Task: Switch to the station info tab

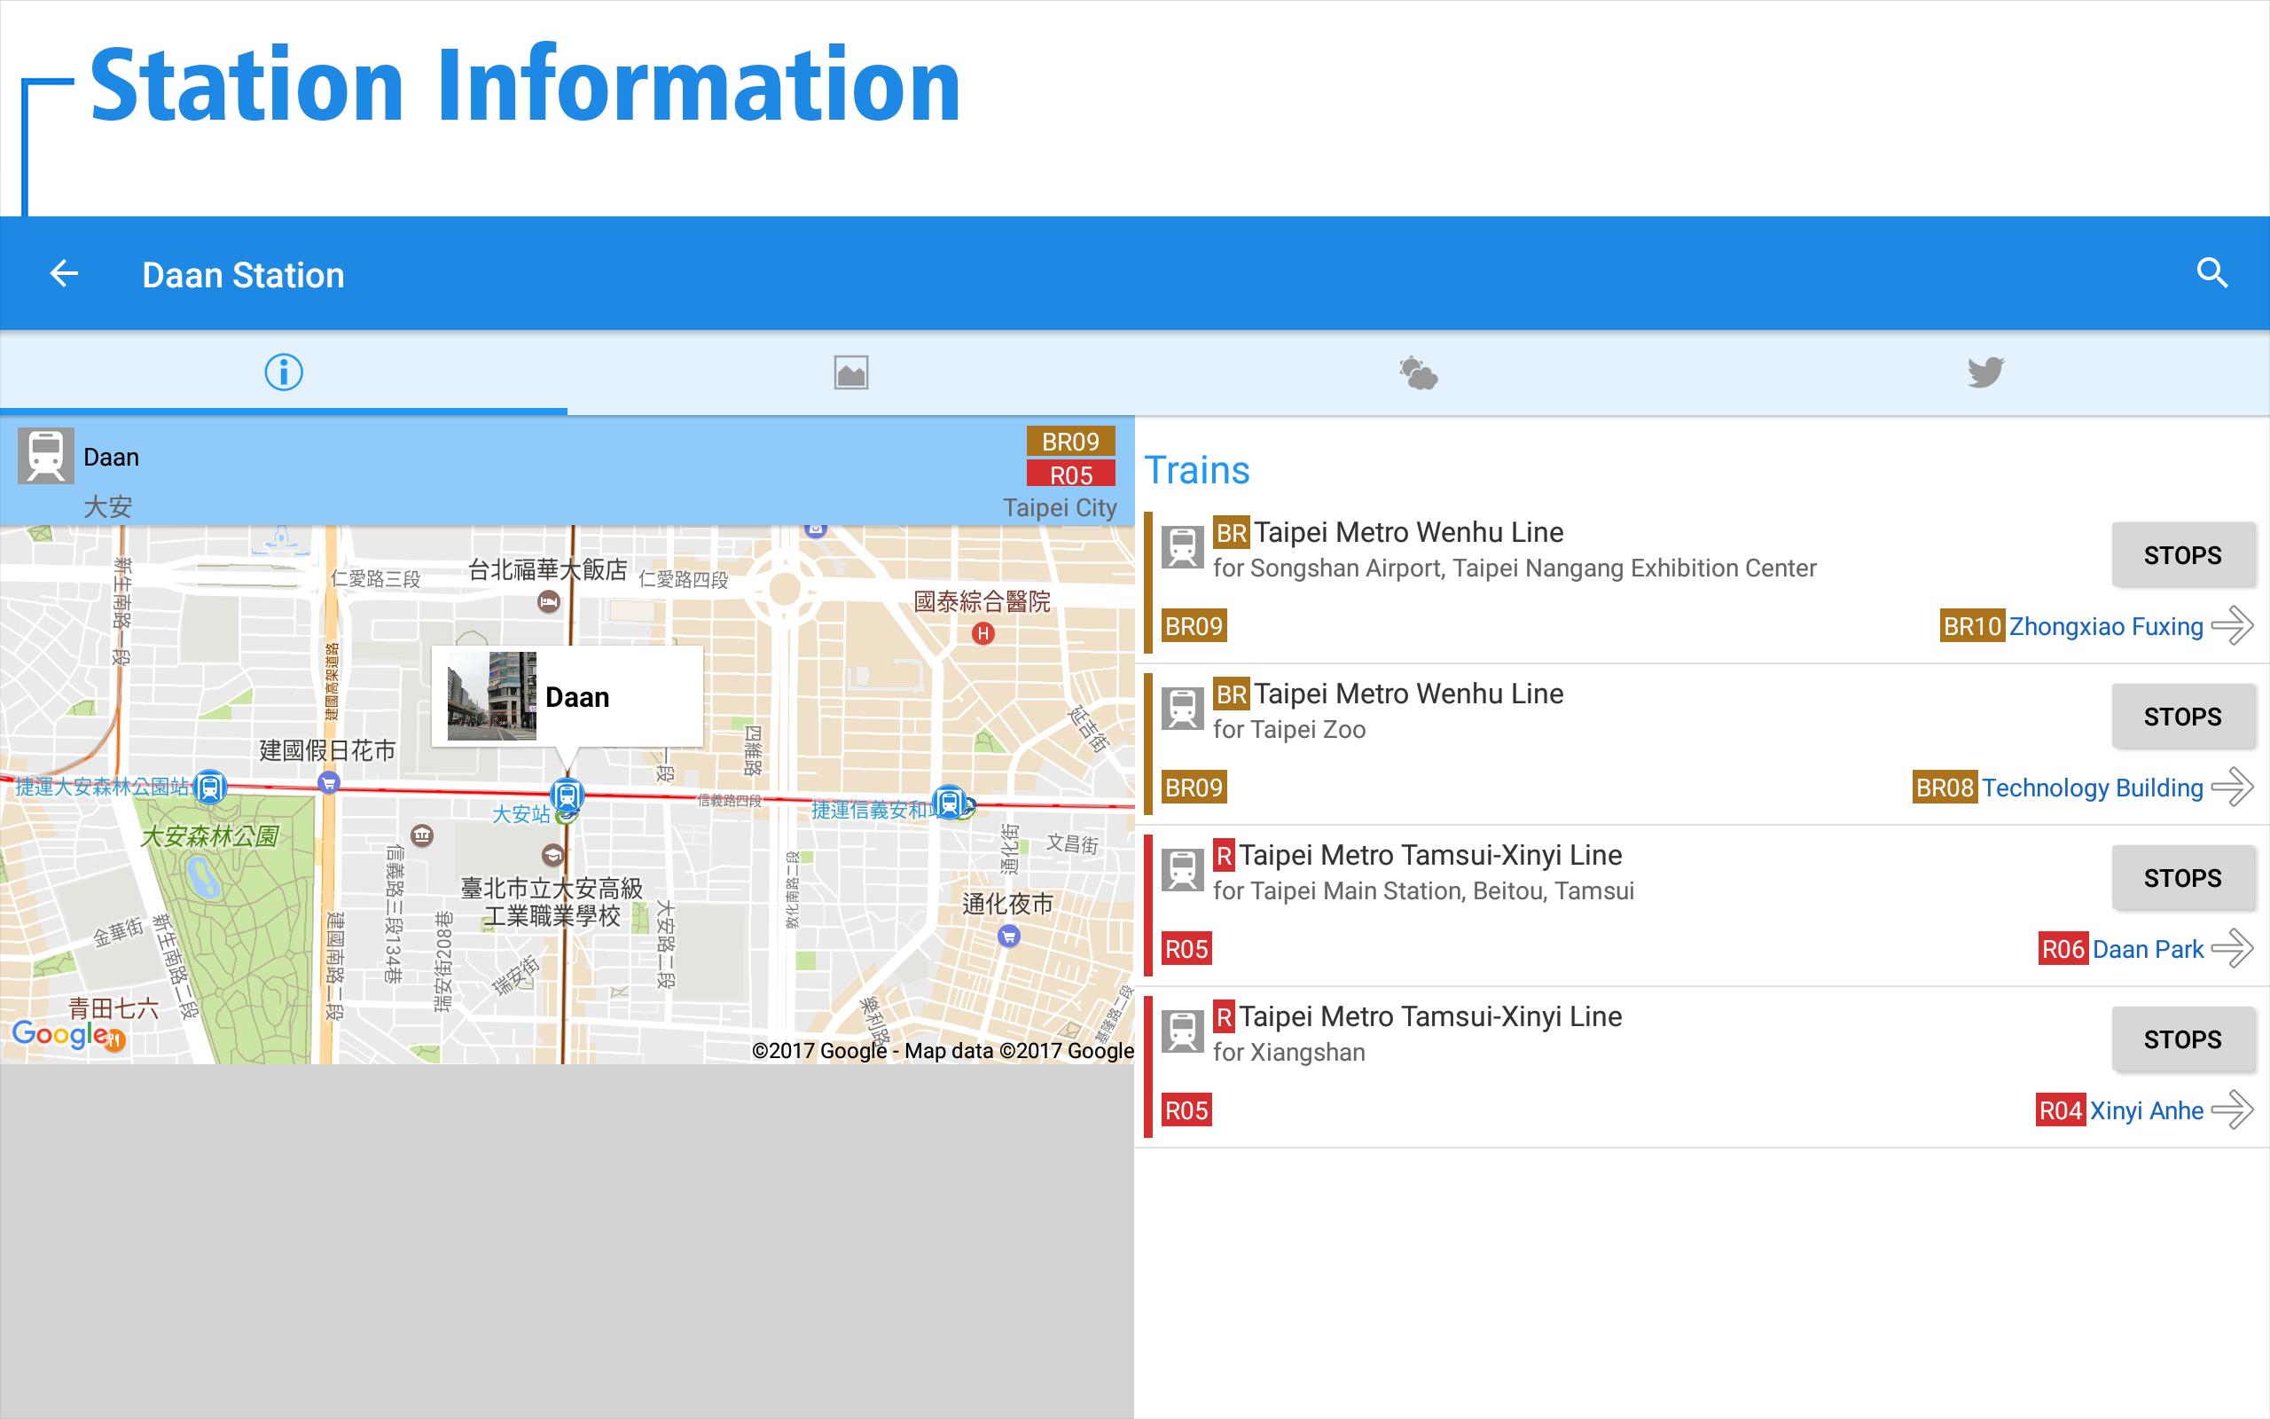Action: pos(283,372)
